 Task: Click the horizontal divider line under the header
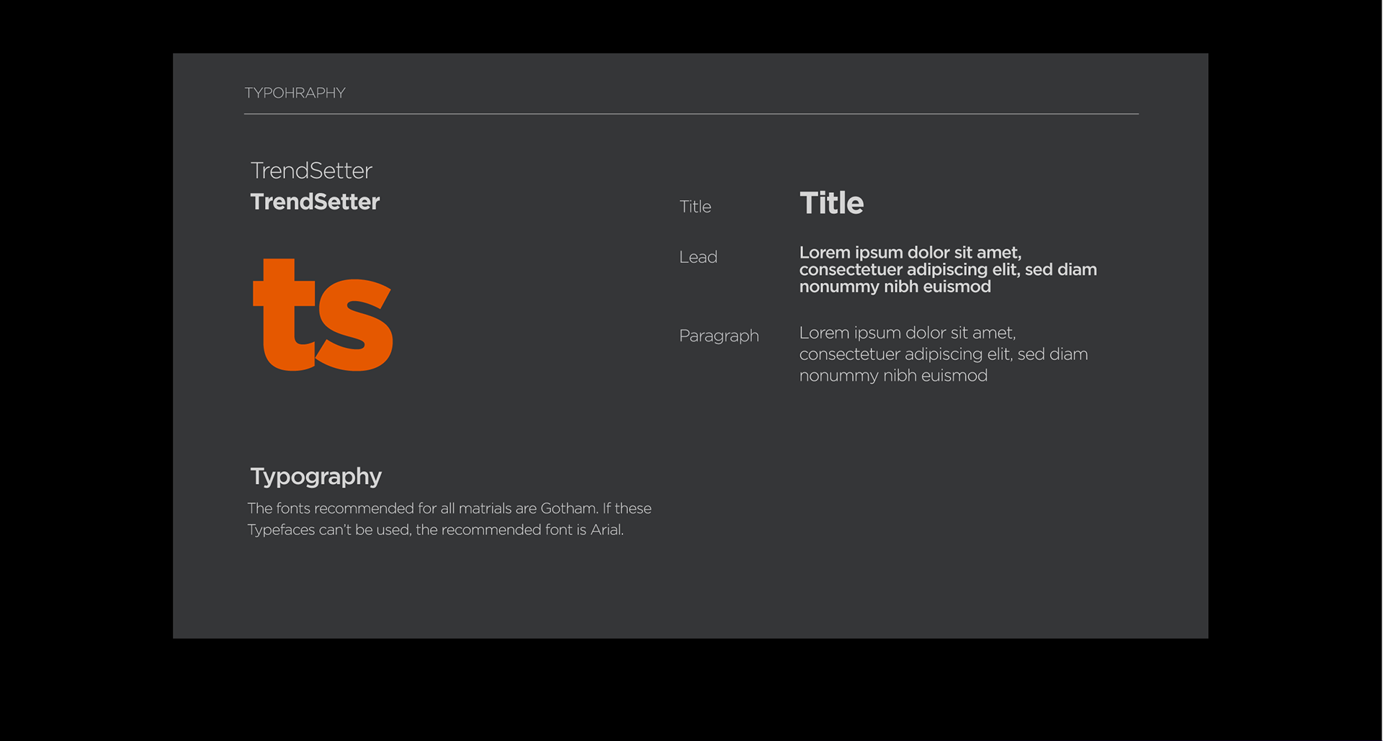pos(691,114)
